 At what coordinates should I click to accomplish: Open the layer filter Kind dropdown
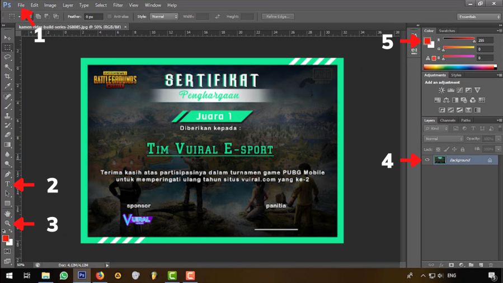point(436,129)
